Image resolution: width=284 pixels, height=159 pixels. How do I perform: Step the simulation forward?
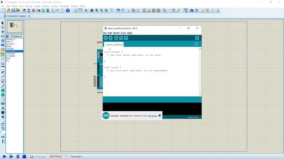(x=11, y=156)
